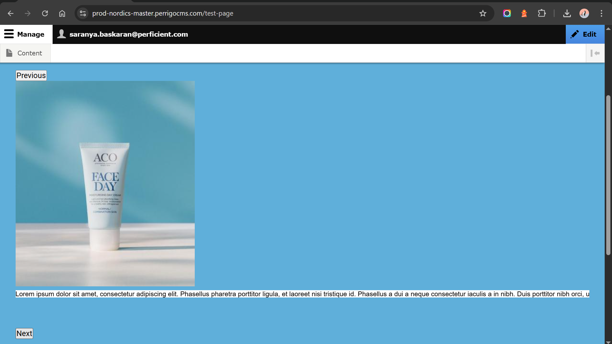Open the colorful circle browser extension

[x=507, y=13]
